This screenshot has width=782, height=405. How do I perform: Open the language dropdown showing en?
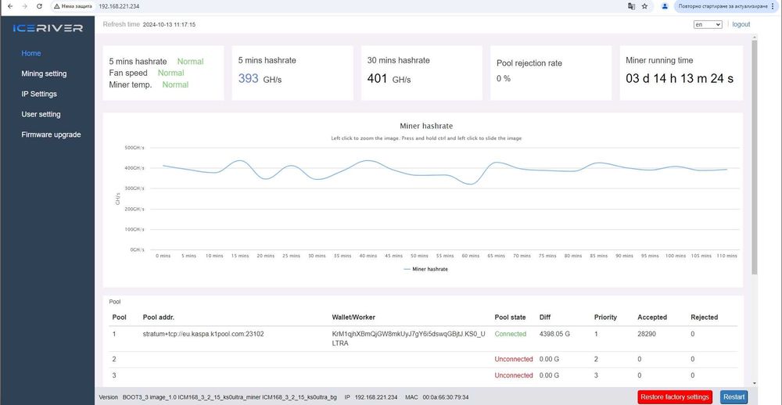point(708,25)
